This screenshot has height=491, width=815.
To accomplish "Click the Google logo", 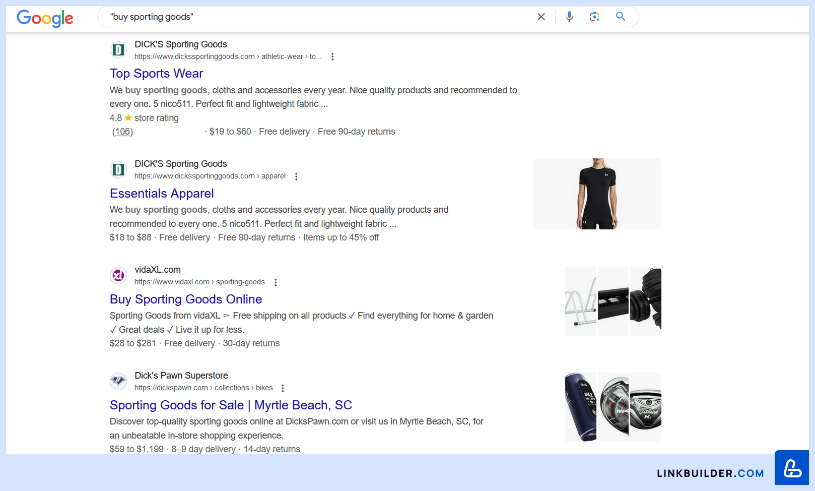I will tap(45, 18).
